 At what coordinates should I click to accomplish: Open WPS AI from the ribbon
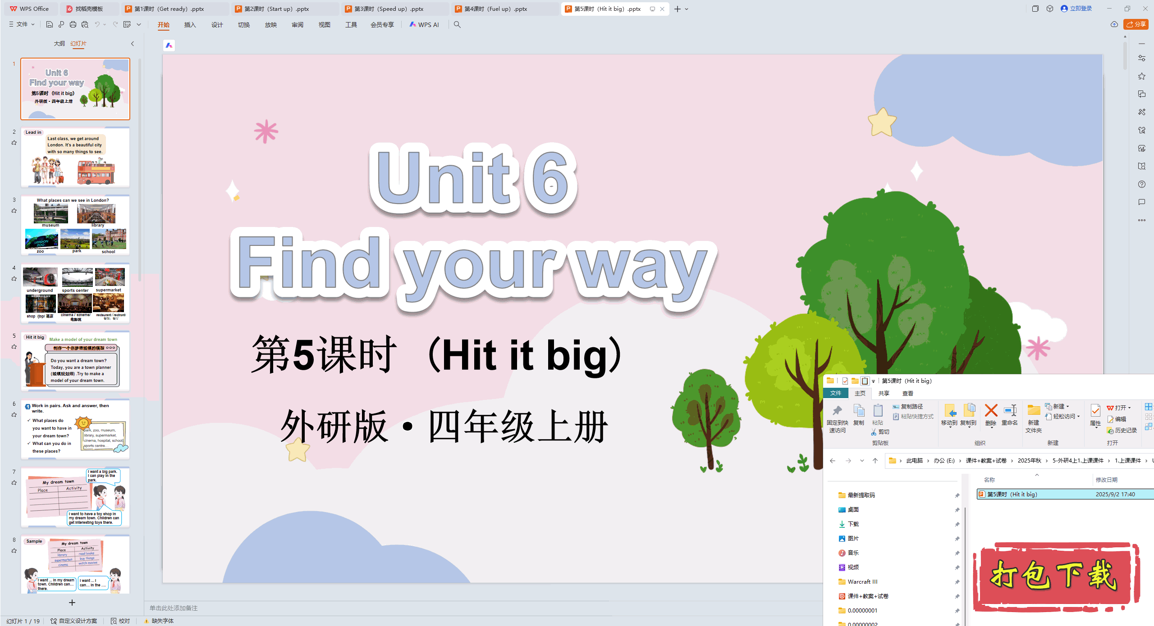[424, 25]
